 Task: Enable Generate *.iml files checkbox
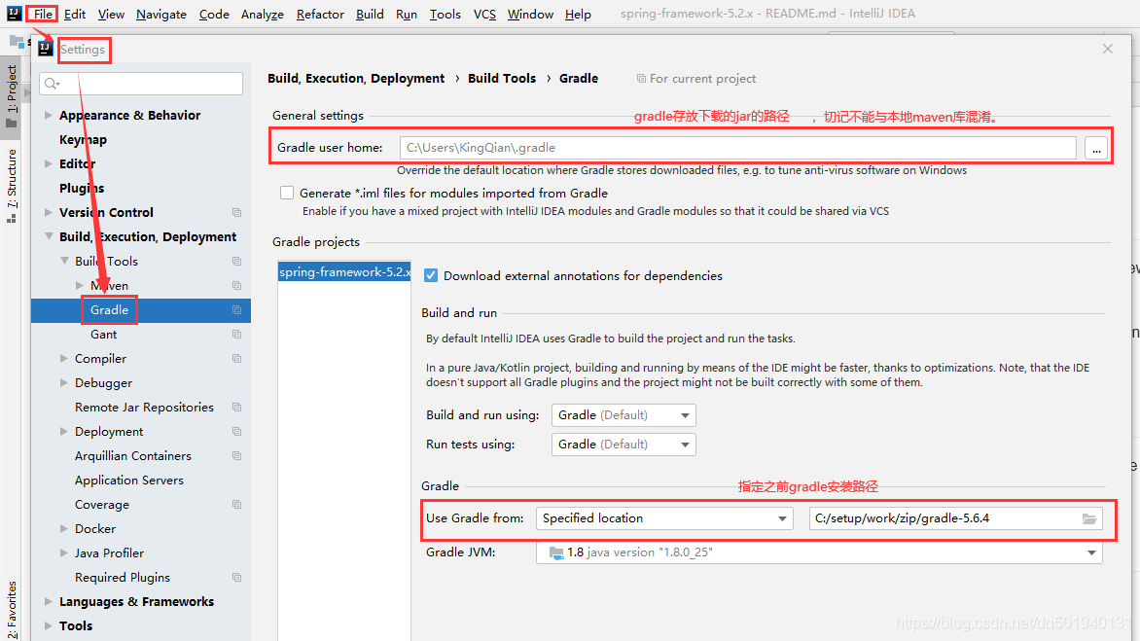(287, 193)
